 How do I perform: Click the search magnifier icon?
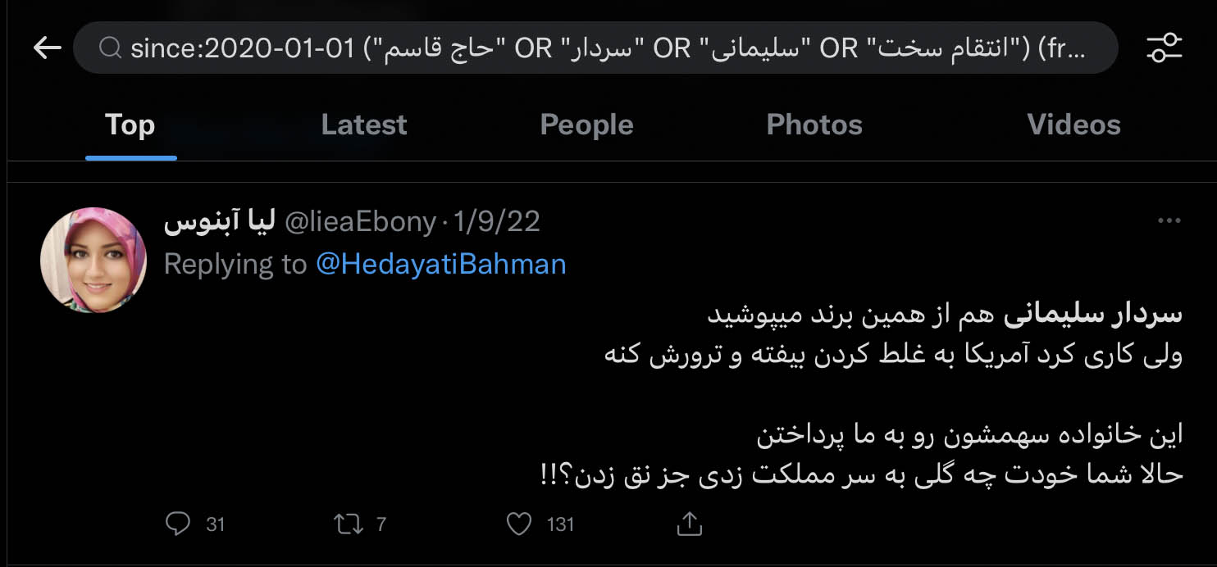pos(110,49)
